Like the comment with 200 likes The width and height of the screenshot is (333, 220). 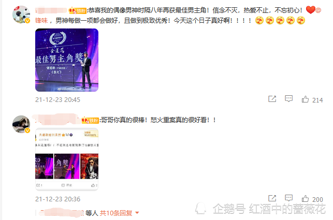(x=305, y=199)
